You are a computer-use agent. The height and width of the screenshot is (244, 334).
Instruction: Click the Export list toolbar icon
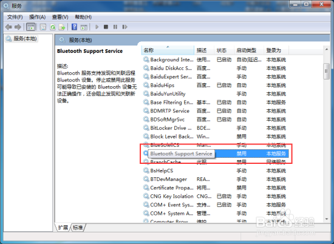pos(62,27)
